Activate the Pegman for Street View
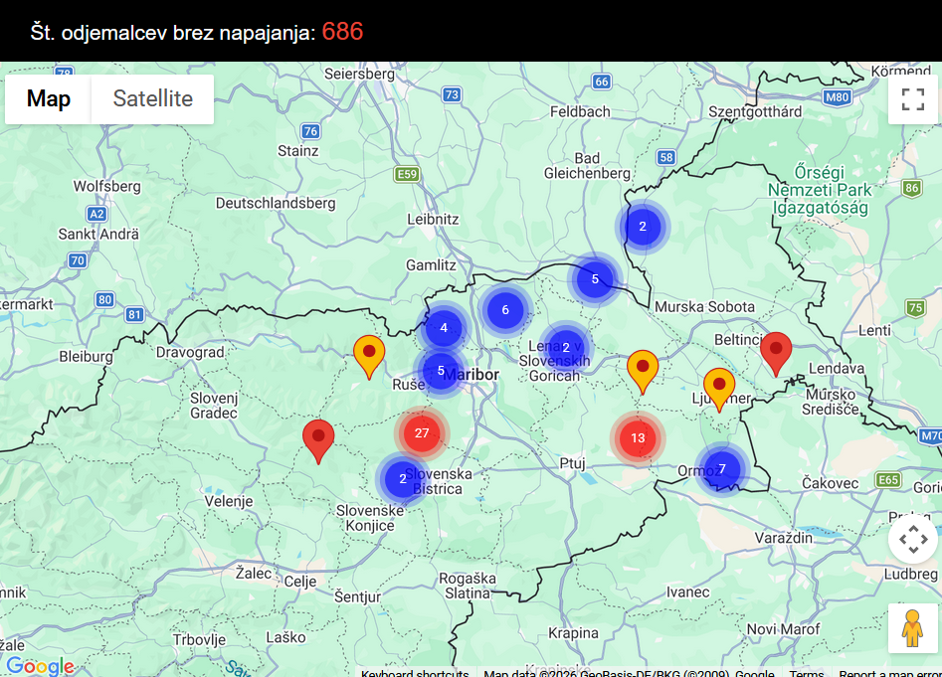Image resolution: width=942 pixels, height=677 pixels. coord(912,626)
